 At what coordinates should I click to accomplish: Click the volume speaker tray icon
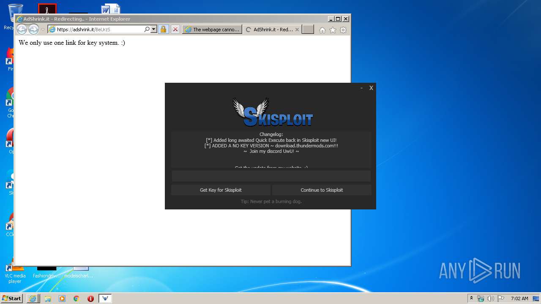pyautogui.click(x=490, y=299)
